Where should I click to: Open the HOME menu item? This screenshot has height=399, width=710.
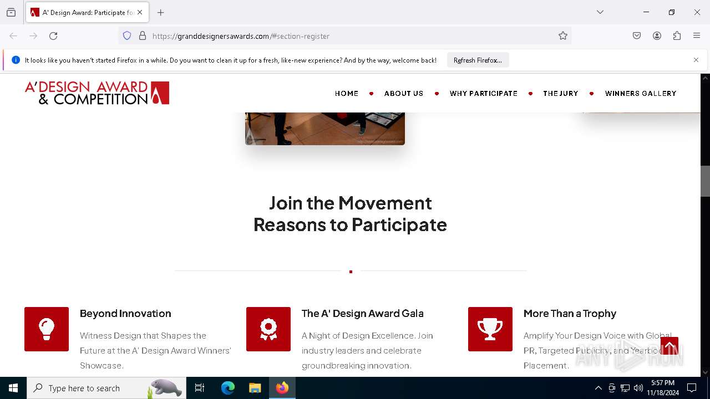347,94
